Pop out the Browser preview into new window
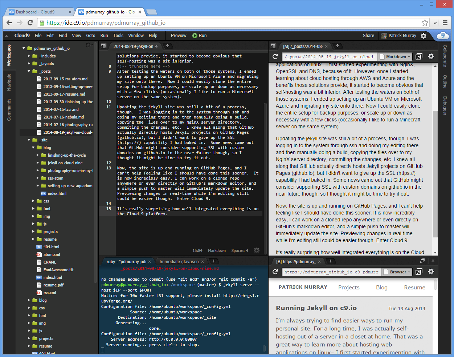The image size is (454, 357). (419, 272)
